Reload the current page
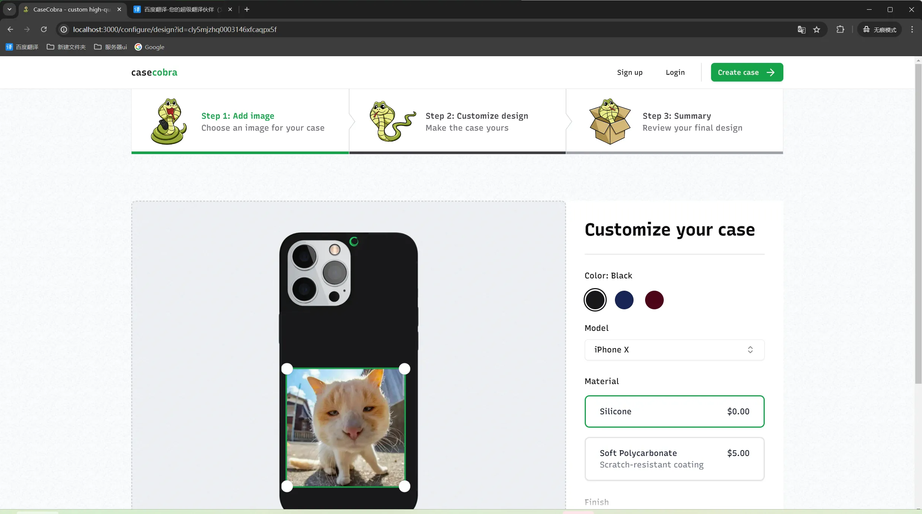Viewport: 922px width, 514px height. point(44,29)
